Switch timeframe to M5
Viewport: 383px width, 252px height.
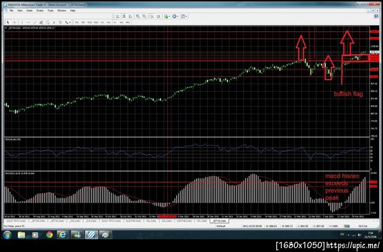[83, 22]
